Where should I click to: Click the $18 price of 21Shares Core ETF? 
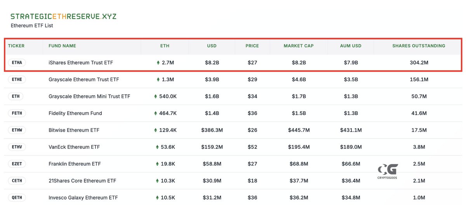click(x=252, y=181)
